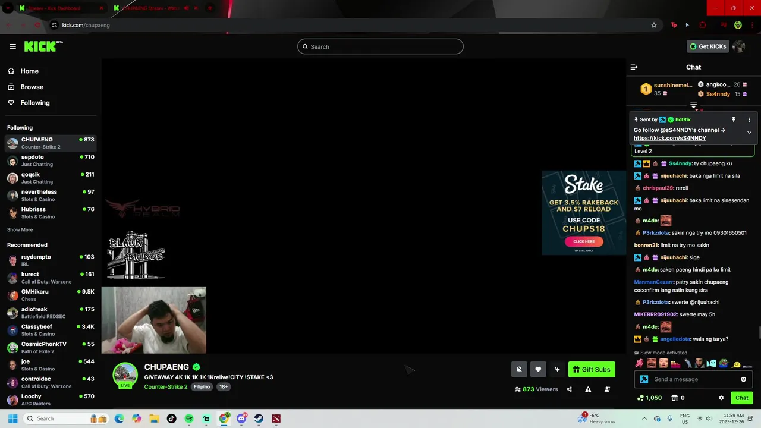761x428 pixels.
Task: Toggle the follow heart button
Action: [538, 369]
